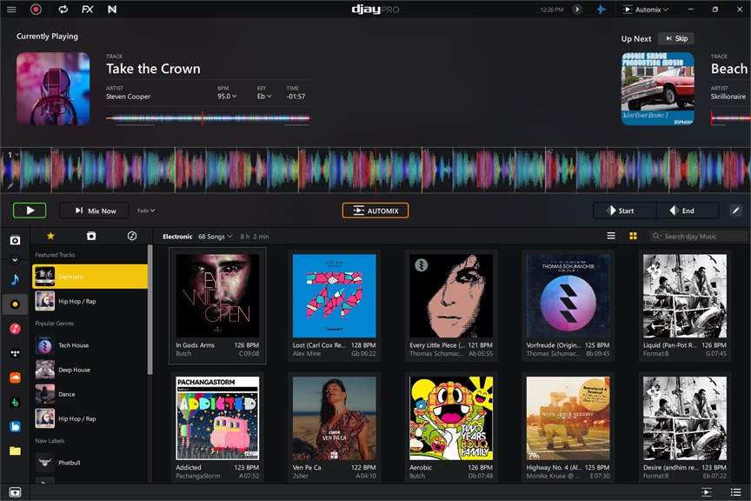Open the Beatport green source icon
This screenshot has height=501, width=751.
[x=16, y=402]
